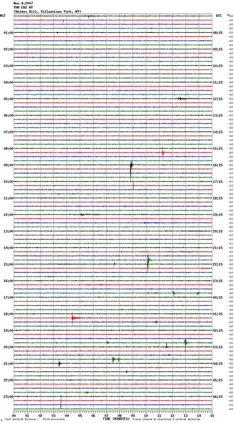The width and height of the screenshot is (234, 423).
Task: Select the 07:00 MST hour label
Action: [x=8, y=132]
